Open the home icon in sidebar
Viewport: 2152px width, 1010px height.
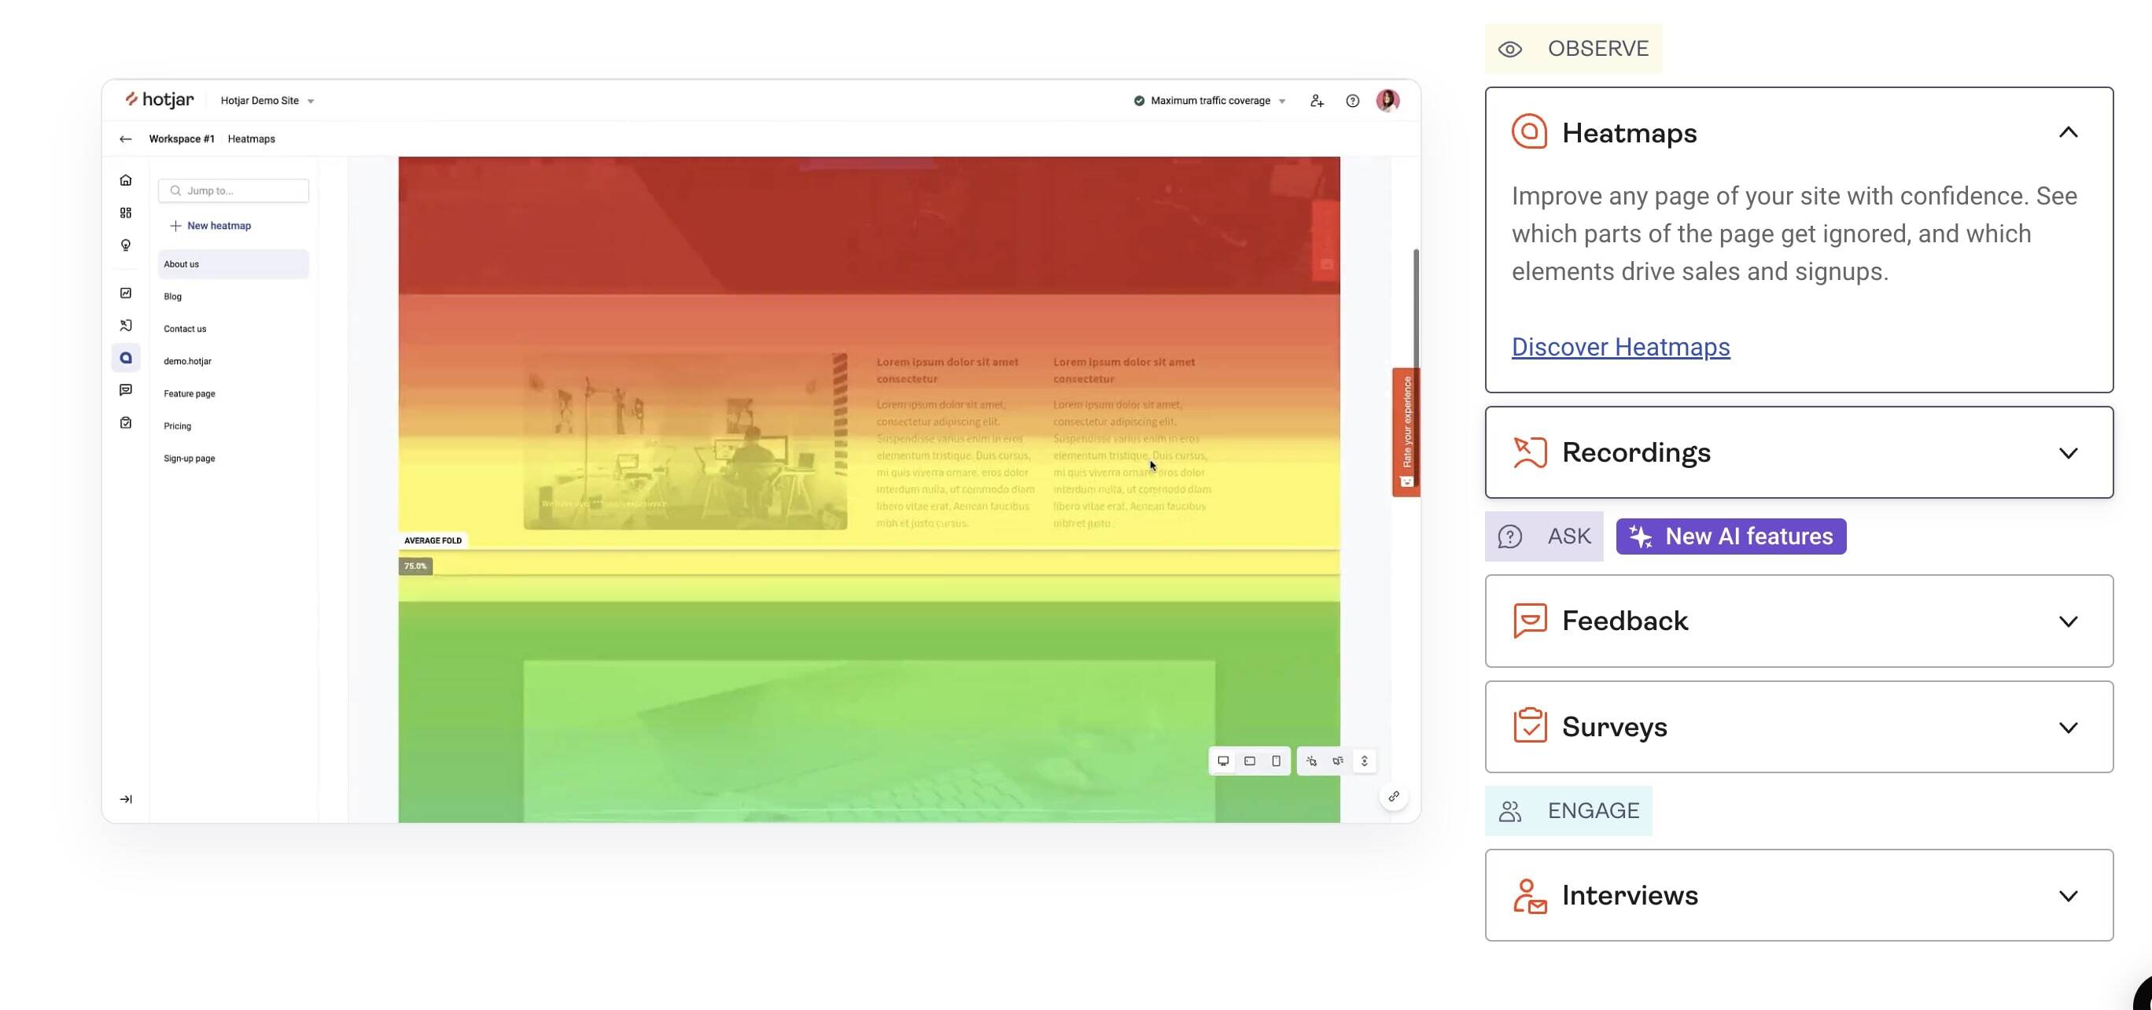126,180
